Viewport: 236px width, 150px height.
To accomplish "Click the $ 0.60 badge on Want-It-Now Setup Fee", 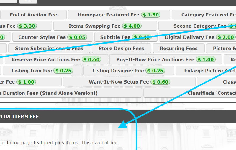I will (x=160, y=82).
